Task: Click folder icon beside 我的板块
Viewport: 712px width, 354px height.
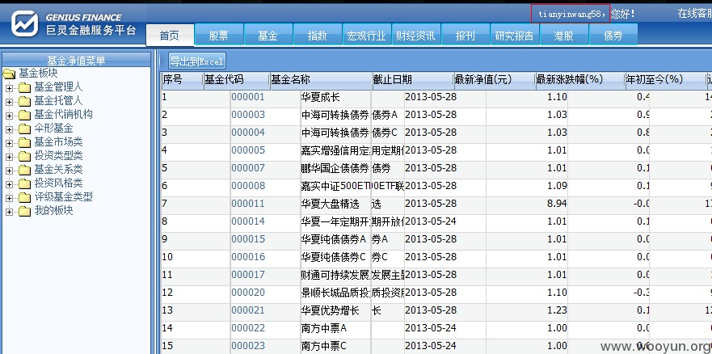Action: [x=24, y=211]
